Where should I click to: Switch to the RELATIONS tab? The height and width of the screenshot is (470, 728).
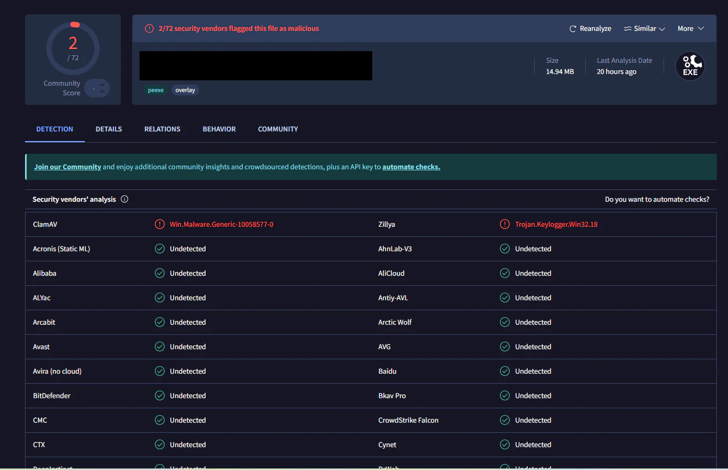click(162, 129)
